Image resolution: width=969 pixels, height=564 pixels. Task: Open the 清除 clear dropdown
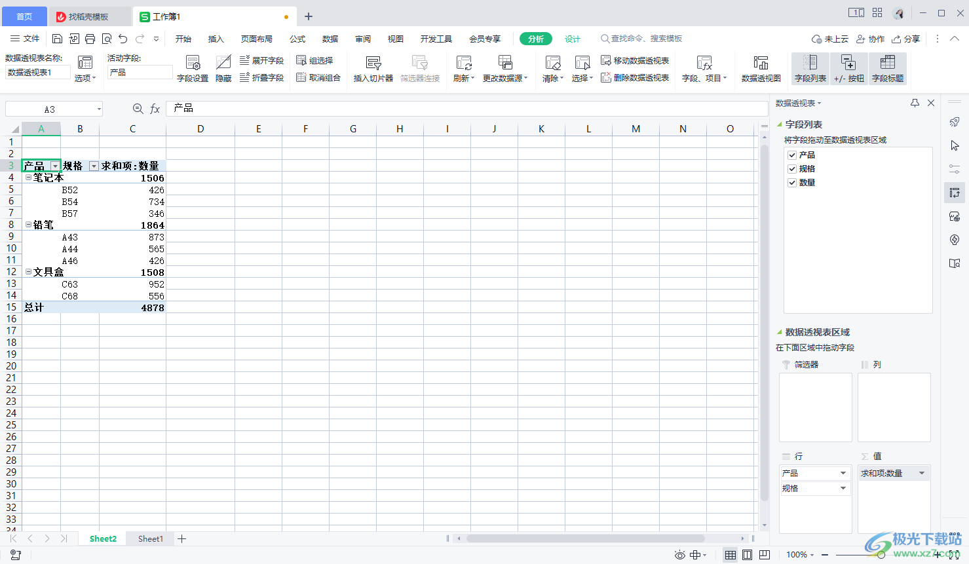click(553, 78)
